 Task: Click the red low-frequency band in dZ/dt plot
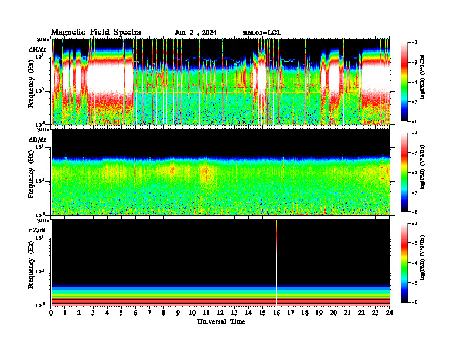click(220, 301)
